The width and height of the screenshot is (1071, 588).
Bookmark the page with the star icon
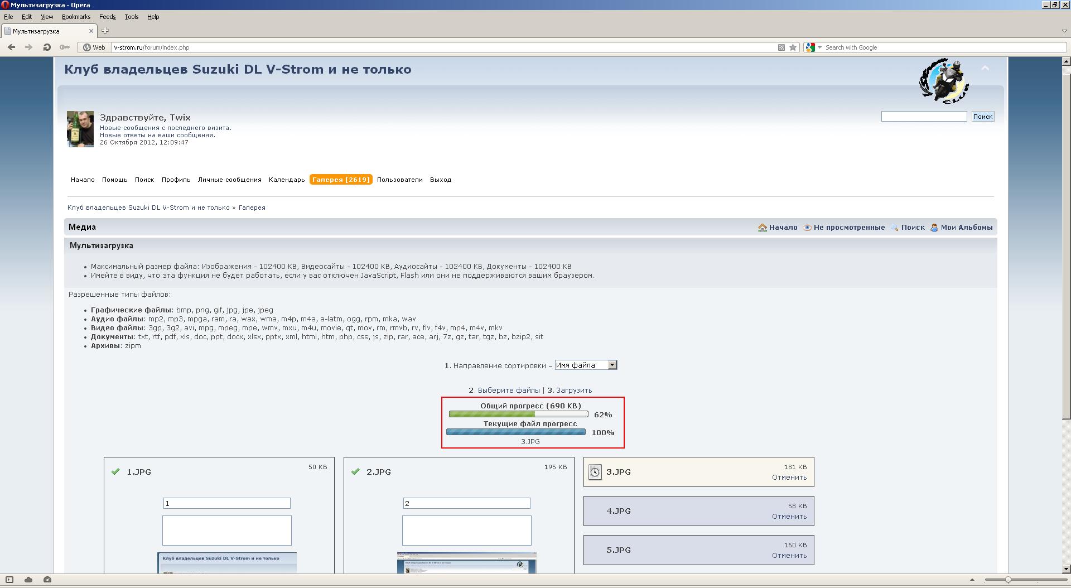pos(793,47)
